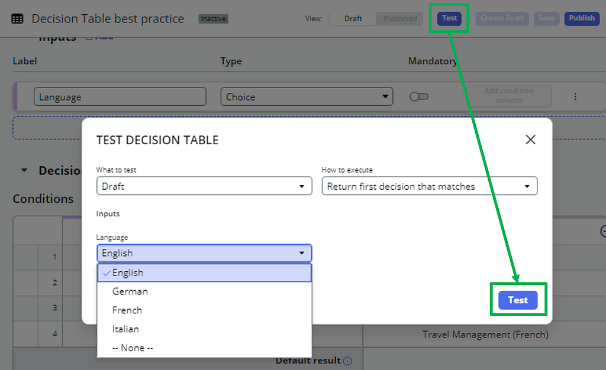Switch view to Published
606x370 pixels.
point(400,18)
